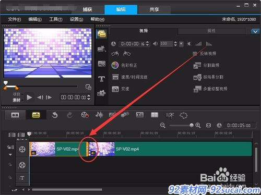Open the 文件 menu
This screenshot has width=261, height=195.
pyautogui.click(x=14, y=19)
